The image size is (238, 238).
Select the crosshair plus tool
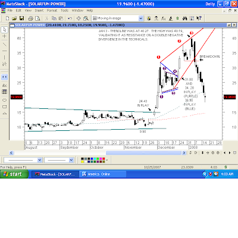click(4, 36)
